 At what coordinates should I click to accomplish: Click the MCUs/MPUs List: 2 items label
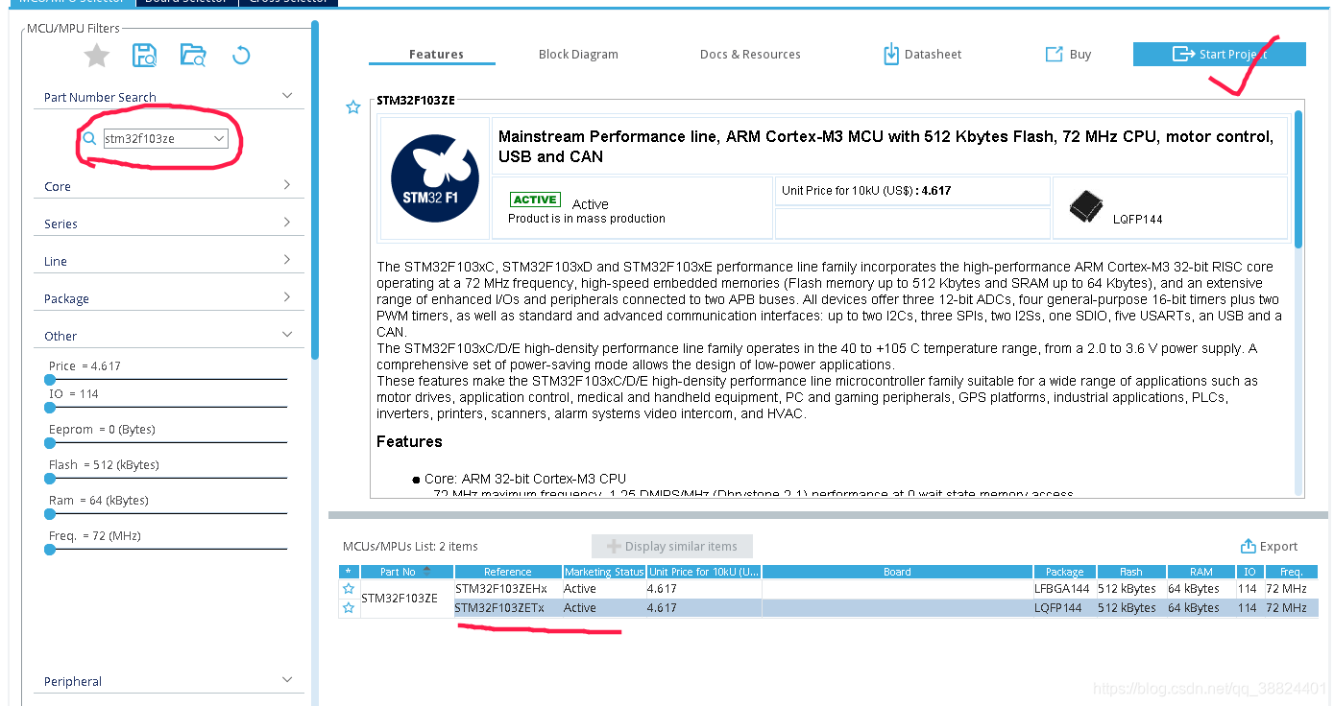tap(410, 547)
